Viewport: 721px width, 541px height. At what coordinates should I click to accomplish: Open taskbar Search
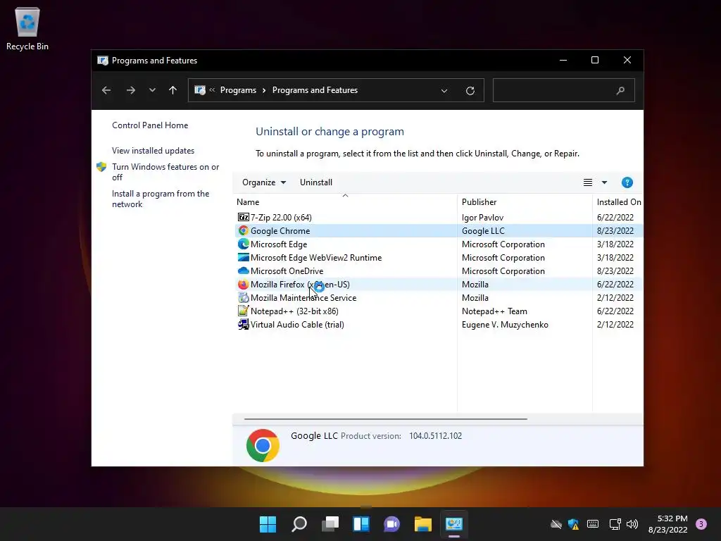[299, 524]
